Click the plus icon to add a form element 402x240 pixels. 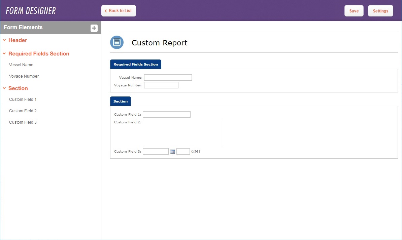tap(94, 28)
